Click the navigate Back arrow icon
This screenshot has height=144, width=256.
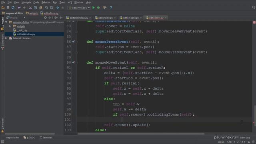coord(58,8)
